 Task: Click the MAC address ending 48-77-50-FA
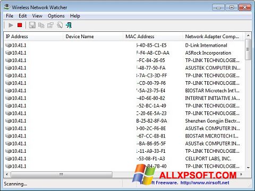pyautogui.click(x=151, y=68)
